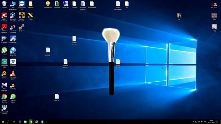Open the Корзина recycle bin icon
221x124 pixels.
[4, 4]
